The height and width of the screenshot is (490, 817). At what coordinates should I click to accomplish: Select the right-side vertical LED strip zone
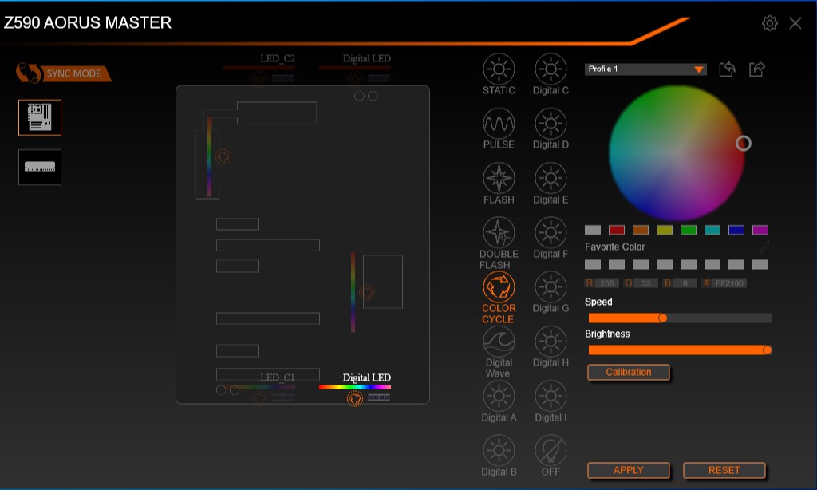[x=353, y=292]
